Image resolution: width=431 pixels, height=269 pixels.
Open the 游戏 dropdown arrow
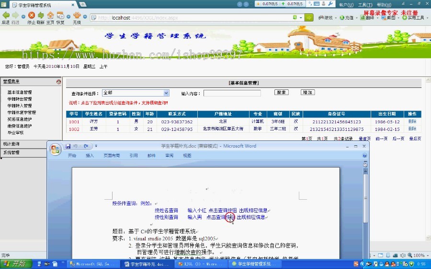336,18
